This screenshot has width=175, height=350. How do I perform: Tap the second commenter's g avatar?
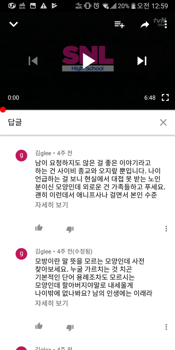(x=22, y=254)
